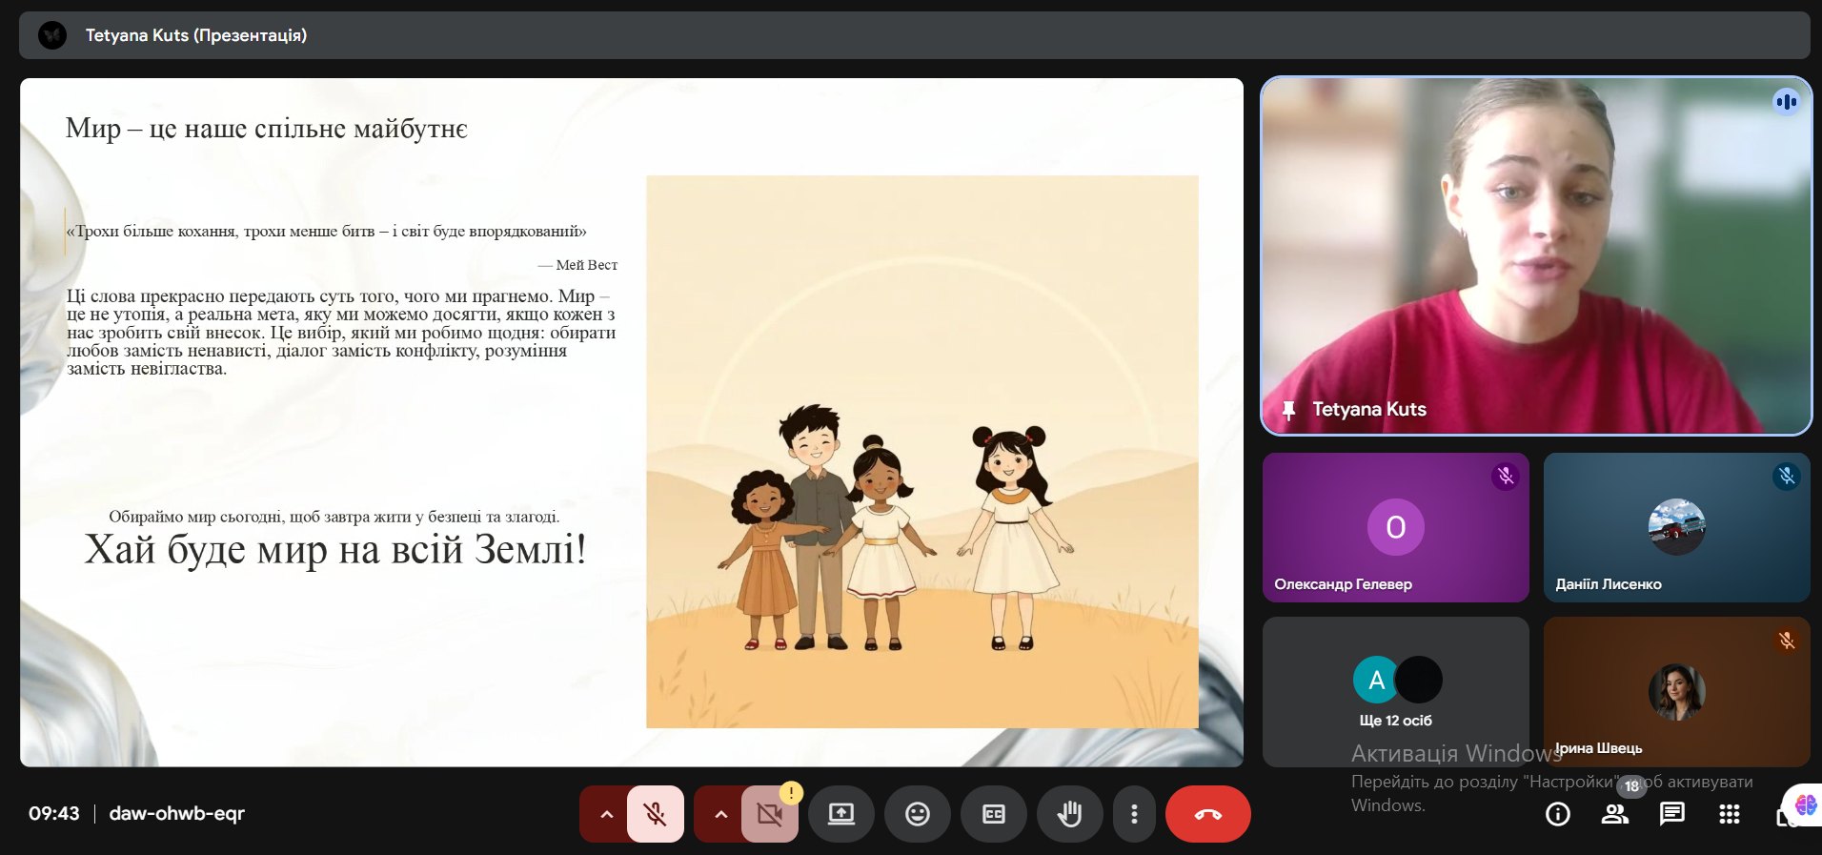1822x855 pixels.
Task: Open the three-dot more options menu
Action: pos(1133,814)
